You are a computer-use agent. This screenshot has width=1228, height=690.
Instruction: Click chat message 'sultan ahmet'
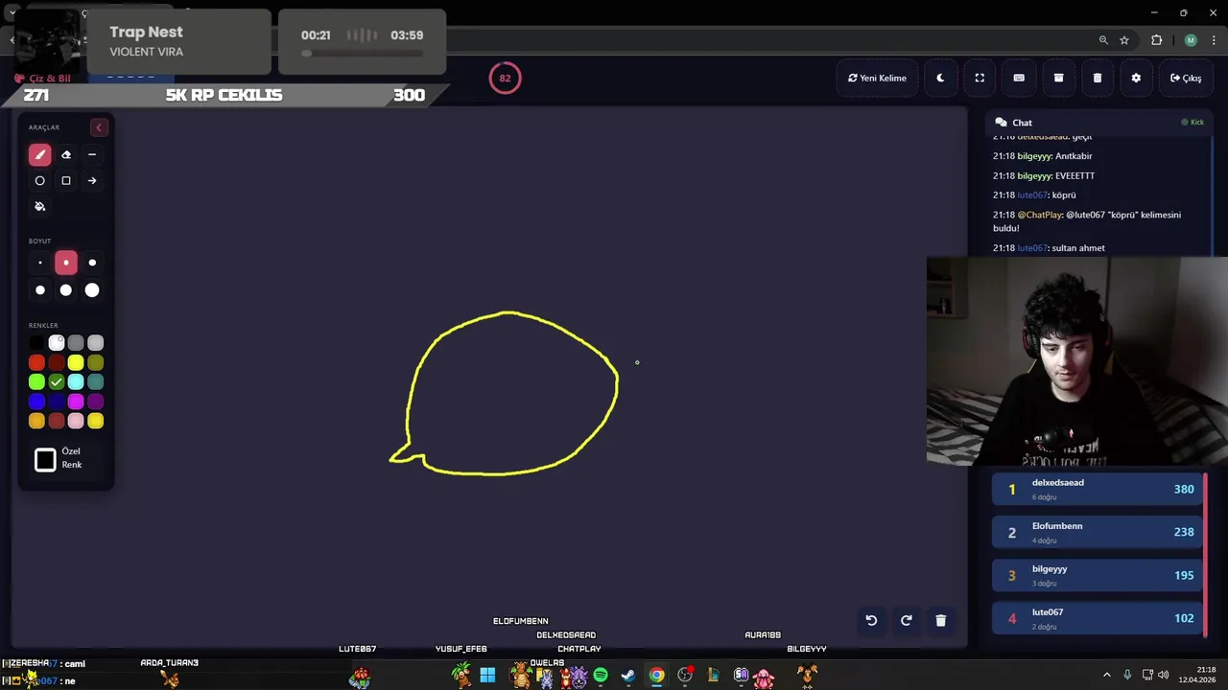pyautogui.click(x=1078, y=248)
